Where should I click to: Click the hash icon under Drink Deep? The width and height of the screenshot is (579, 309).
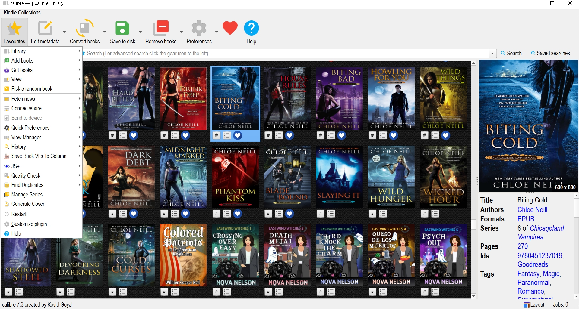(x=164, y=135)
